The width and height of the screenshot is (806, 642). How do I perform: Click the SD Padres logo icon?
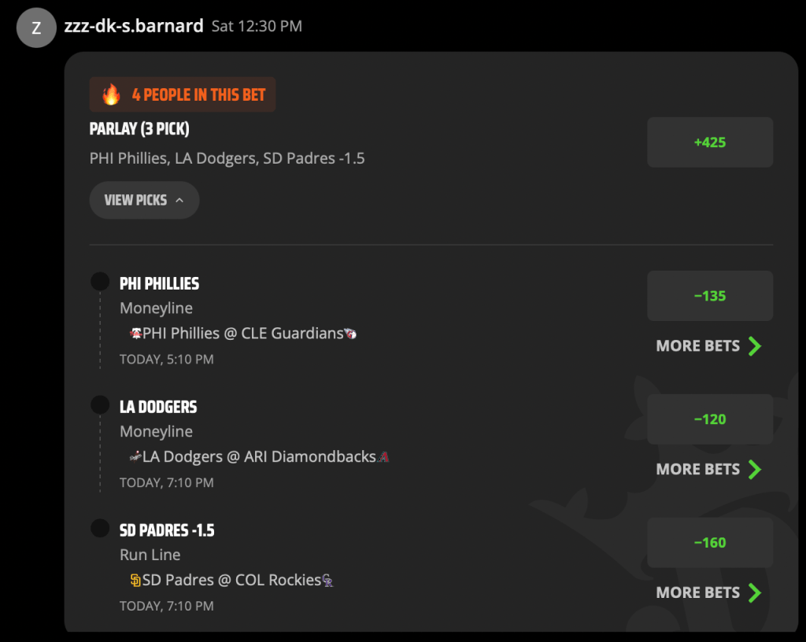point(135,581)
